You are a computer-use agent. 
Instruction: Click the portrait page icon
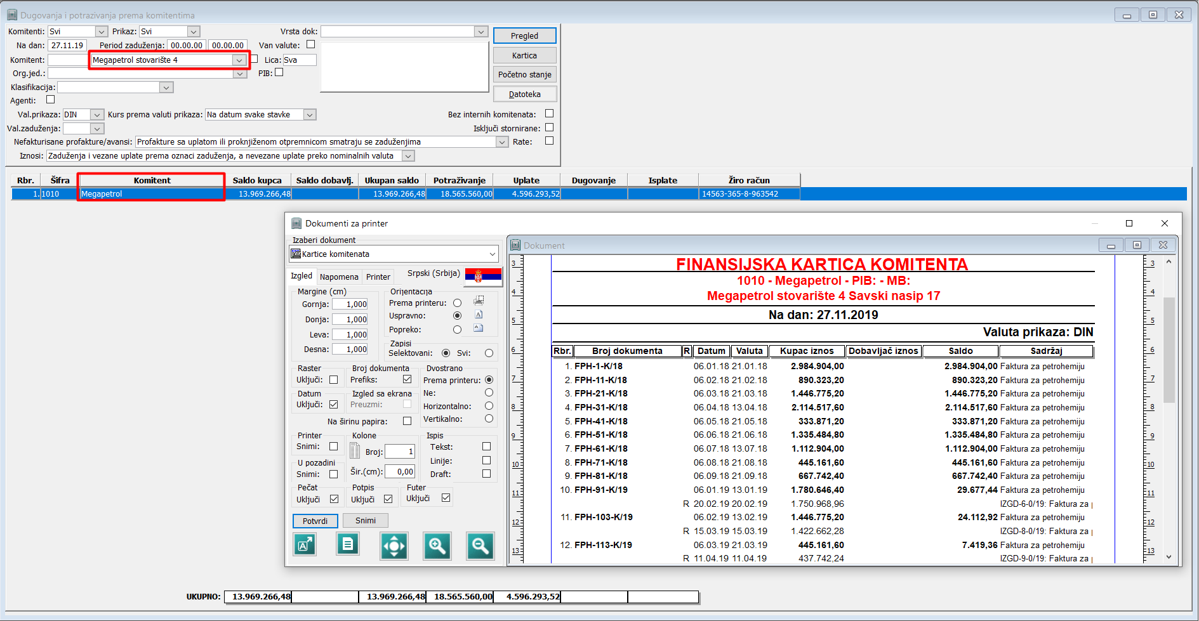click(479, 315)
